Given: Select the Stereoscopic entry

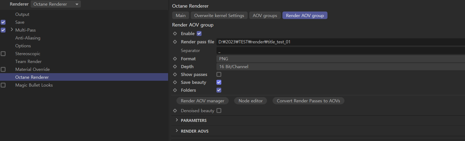Looking at the screenshot, I should point(28,54).
